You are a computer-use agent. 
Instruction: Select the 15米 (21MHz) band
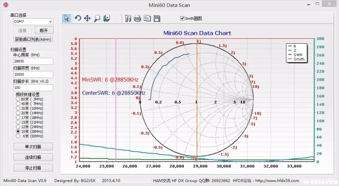pos(18,122)
